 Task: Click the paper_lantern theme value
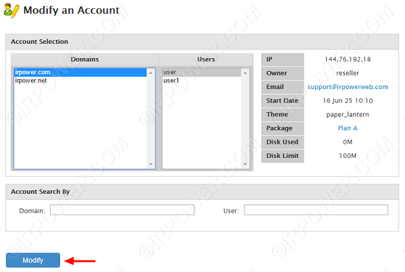[348, 114]
